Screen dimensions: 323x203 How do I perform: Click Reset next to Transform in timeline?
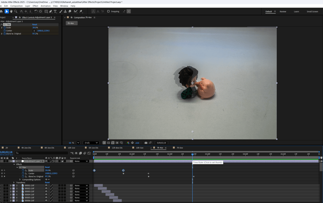click(x=48, y=183)
